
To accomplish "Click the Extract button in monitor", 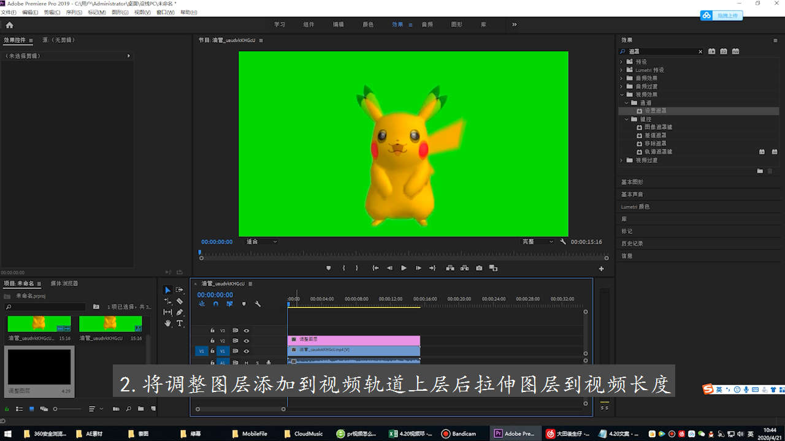I will [x=464, y=268].
